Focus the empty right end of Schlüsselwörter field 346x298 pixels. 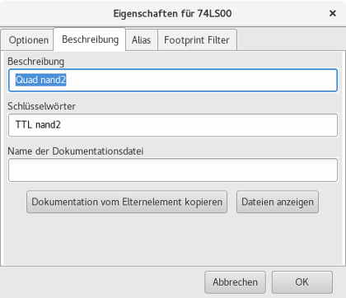[x=199, y=125]
